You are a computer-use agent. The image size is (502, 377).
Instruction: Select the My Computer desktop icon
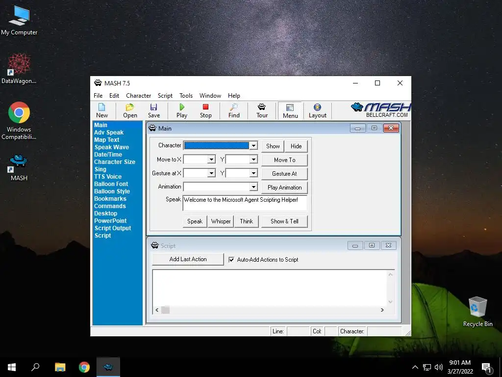pyautogui.click(x=19, y=20)
